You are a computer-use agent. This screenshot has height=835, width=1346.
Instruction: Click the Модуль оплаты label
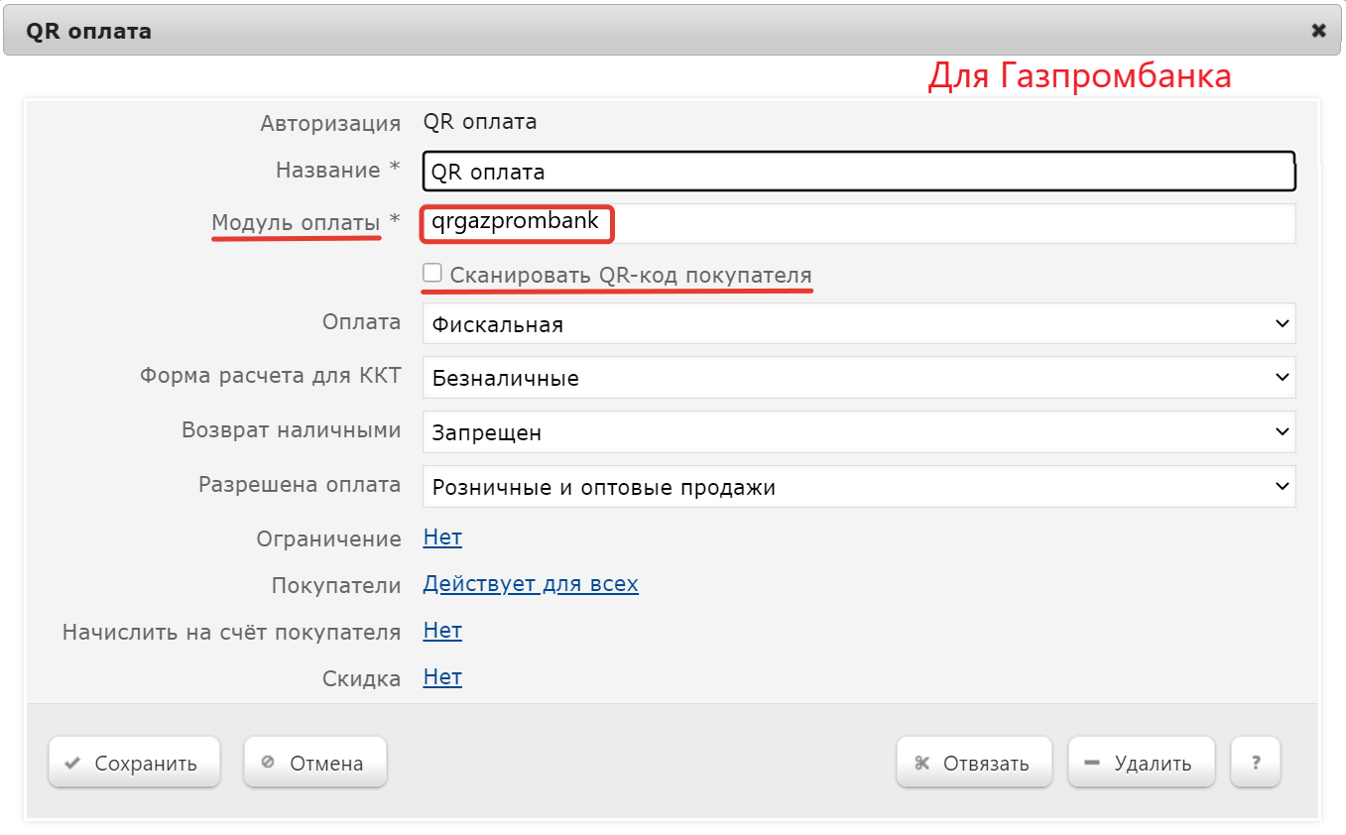coord(297,223)
